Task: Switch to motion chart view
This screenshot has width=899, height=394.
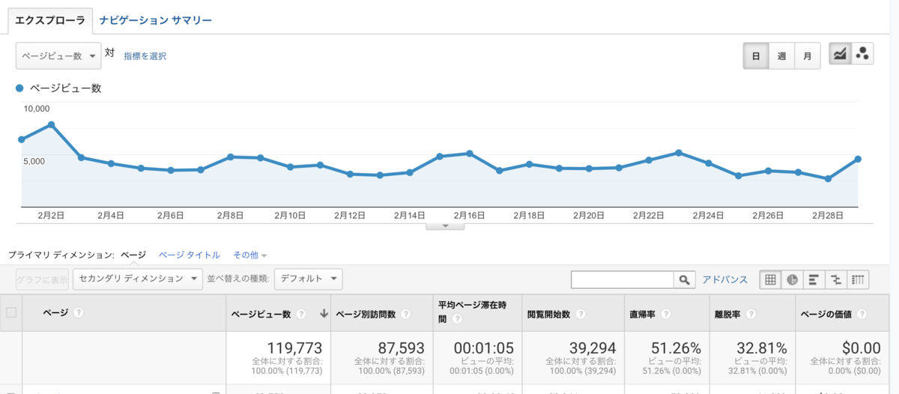Action: tap(863, 54)
